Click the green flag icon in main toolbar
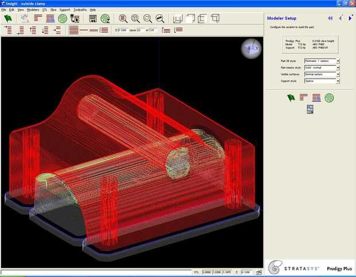Viewport: 356px width, 277px height. 7,18
